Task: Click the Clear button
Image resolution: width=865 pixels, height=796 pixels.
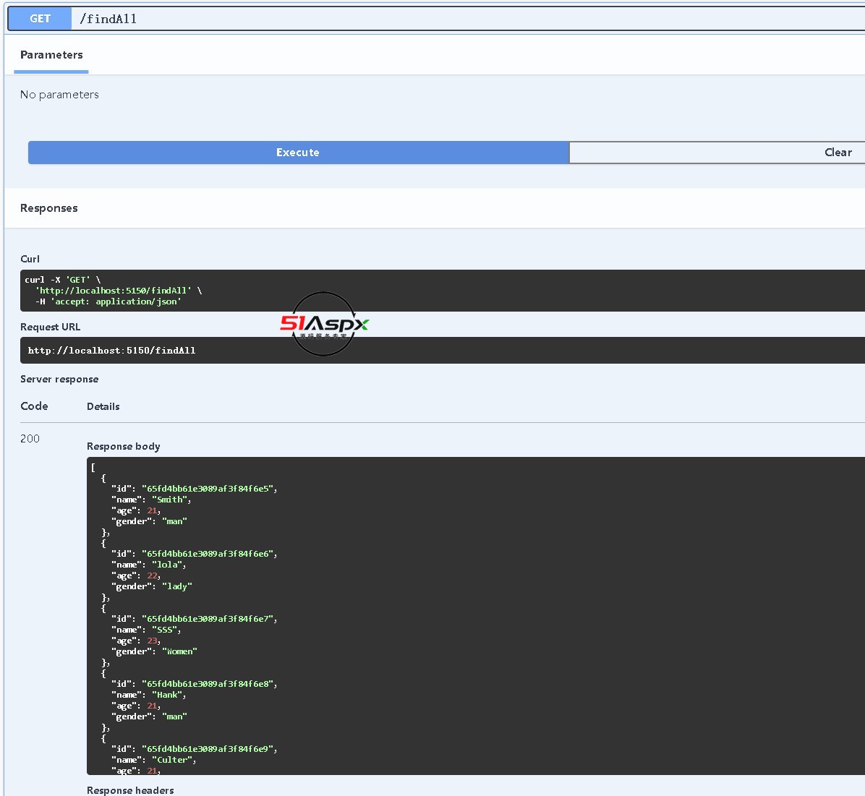Action: 717,153
